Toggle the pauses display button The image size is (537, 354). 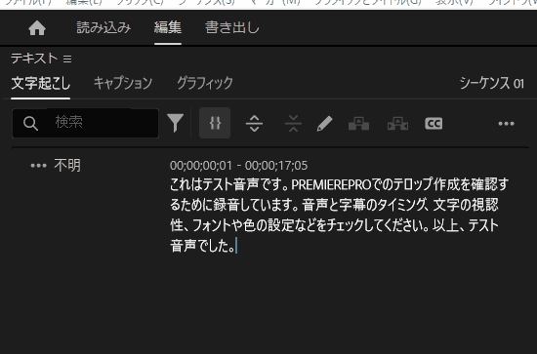pos(215,123)
